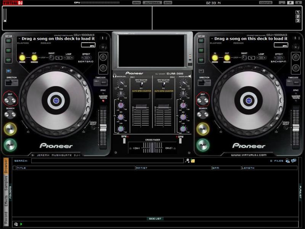Viewport: 305px width, 229px height.
Task: Click the CH-1 volume fader
Action: [141, 107]
